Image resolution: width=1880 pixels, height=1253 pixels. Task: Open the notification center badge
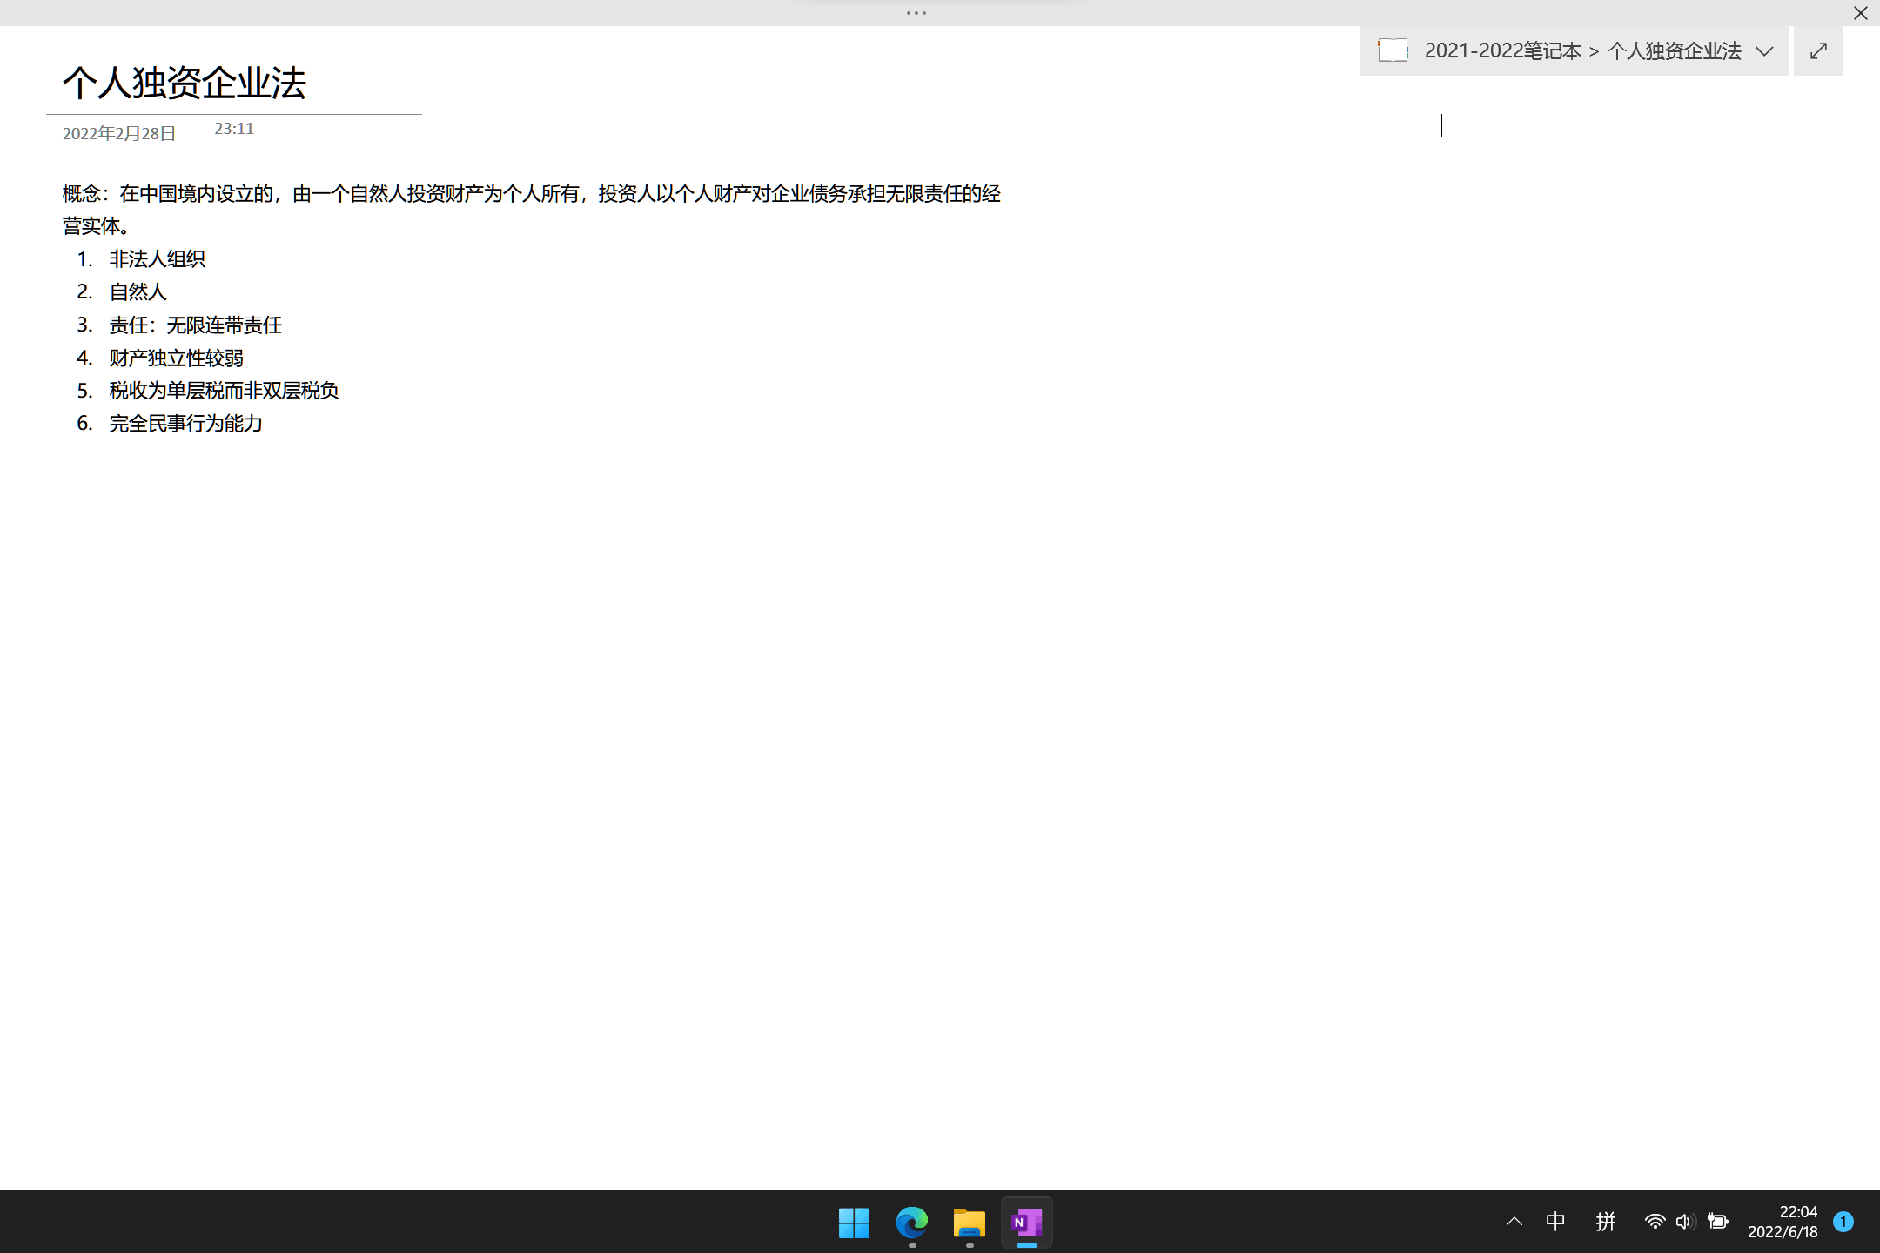click(1843, 1222)
